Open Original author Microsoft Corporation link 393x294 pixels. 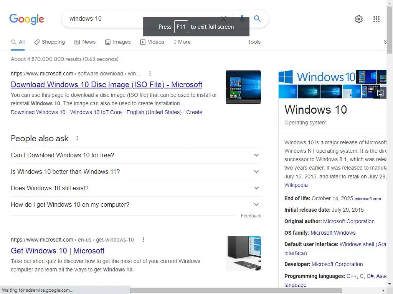(349, 221)
